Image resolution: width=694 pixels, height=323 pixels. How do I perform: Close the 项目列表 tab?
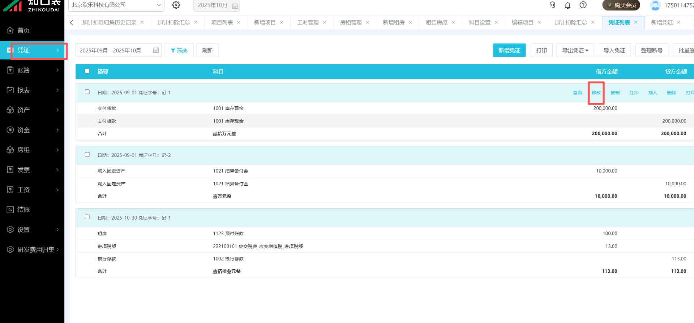click(x=239, y=22)
